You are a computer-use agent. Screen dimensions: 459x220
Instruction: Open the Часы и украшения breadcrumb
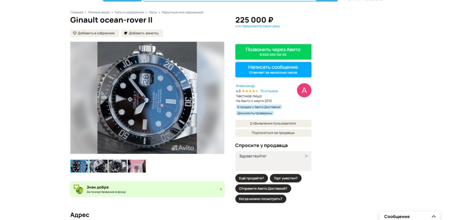[x=129, y=12]
